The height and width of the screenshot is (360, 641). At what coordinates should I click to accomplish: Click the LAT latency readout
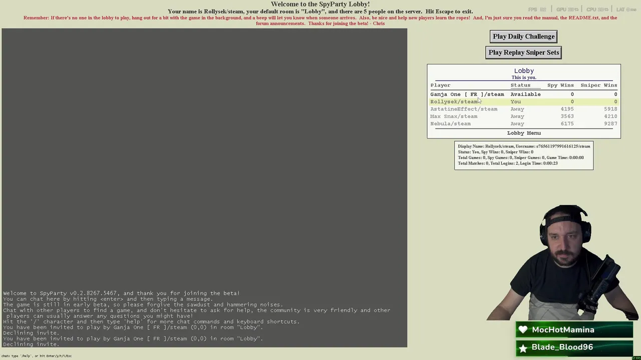[626, 9]
